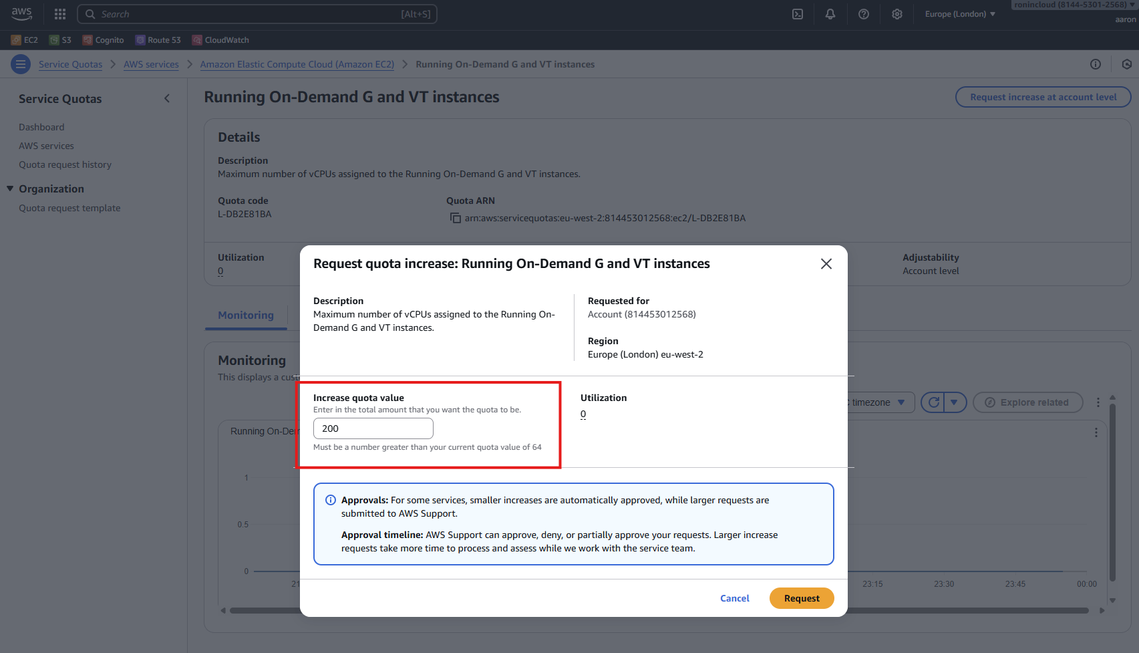Launch the CloudShell terminal icon
The height and width of the screenshot is (653, 1139).
[798, 14]
